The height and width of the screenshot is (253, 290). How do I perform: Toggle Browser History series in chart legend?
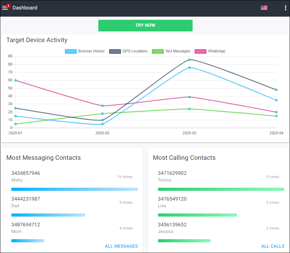tap(85, 51)
